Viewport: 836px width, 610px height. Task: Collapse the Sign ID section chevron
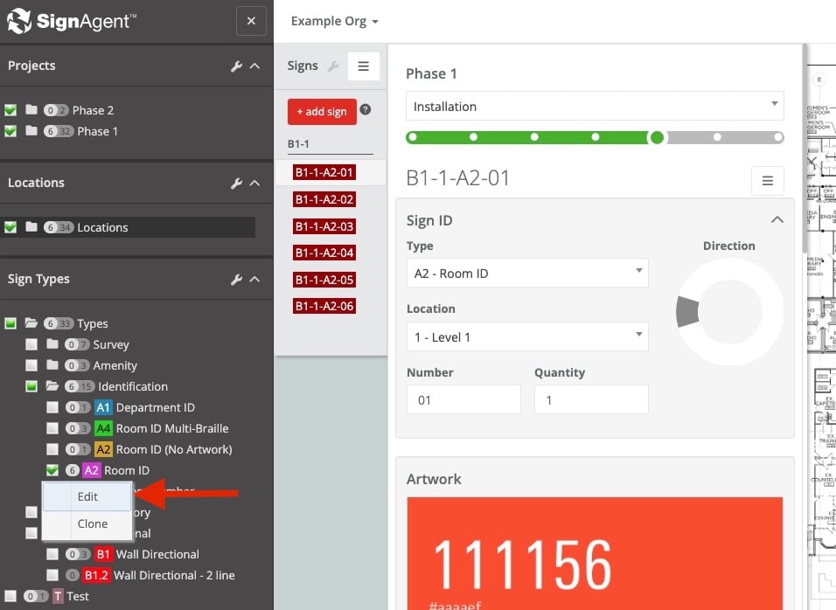click(x=777, y=220)
